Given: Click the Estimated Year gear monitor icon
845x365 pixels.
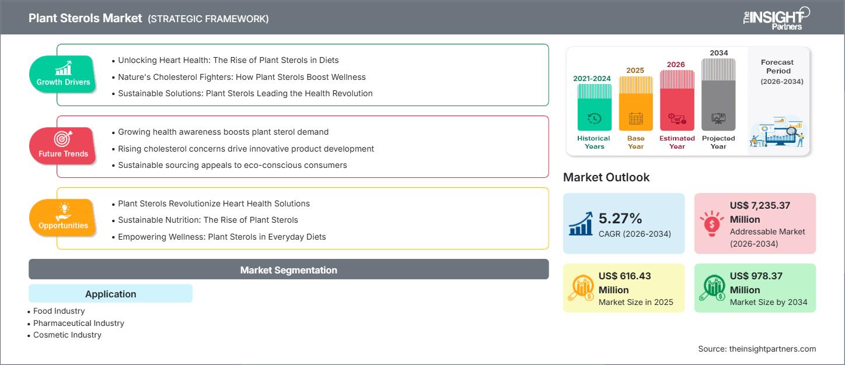Looking at the screenshot, I should click(x=677, y=120).
